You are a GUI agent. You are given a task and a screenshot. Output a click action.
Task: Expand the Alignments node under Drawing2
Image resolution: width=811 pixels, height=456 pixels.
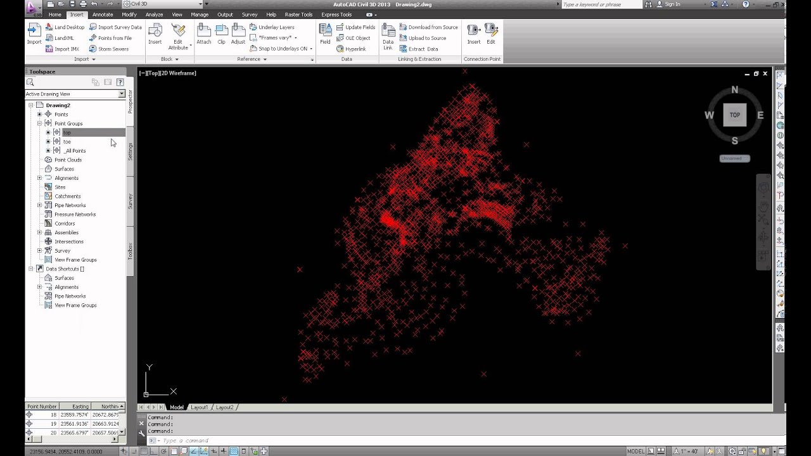[39, 178]
